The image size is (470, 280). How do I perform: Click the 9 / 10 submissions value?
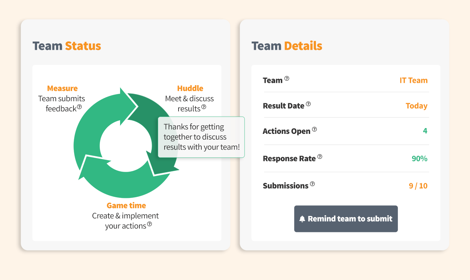[418, 186]
